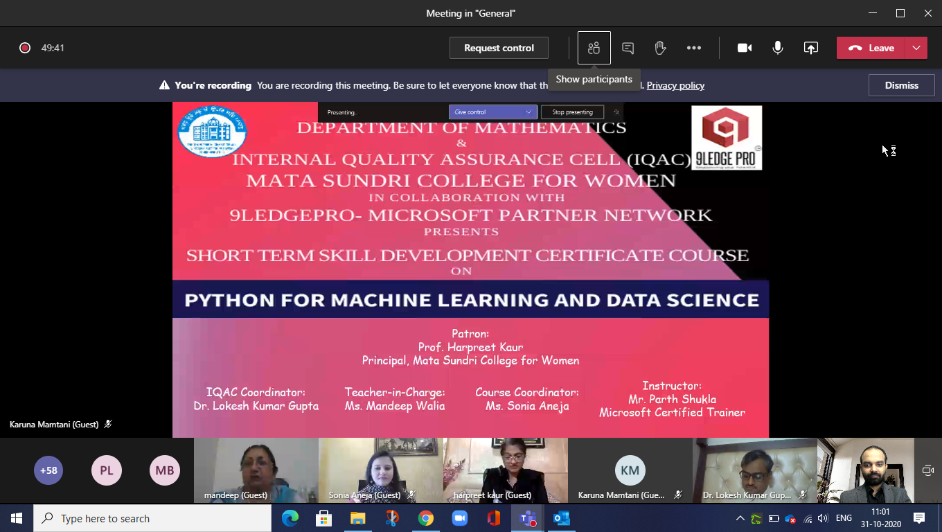Open Give control dropdown in shared screen

tap(493, 112)
